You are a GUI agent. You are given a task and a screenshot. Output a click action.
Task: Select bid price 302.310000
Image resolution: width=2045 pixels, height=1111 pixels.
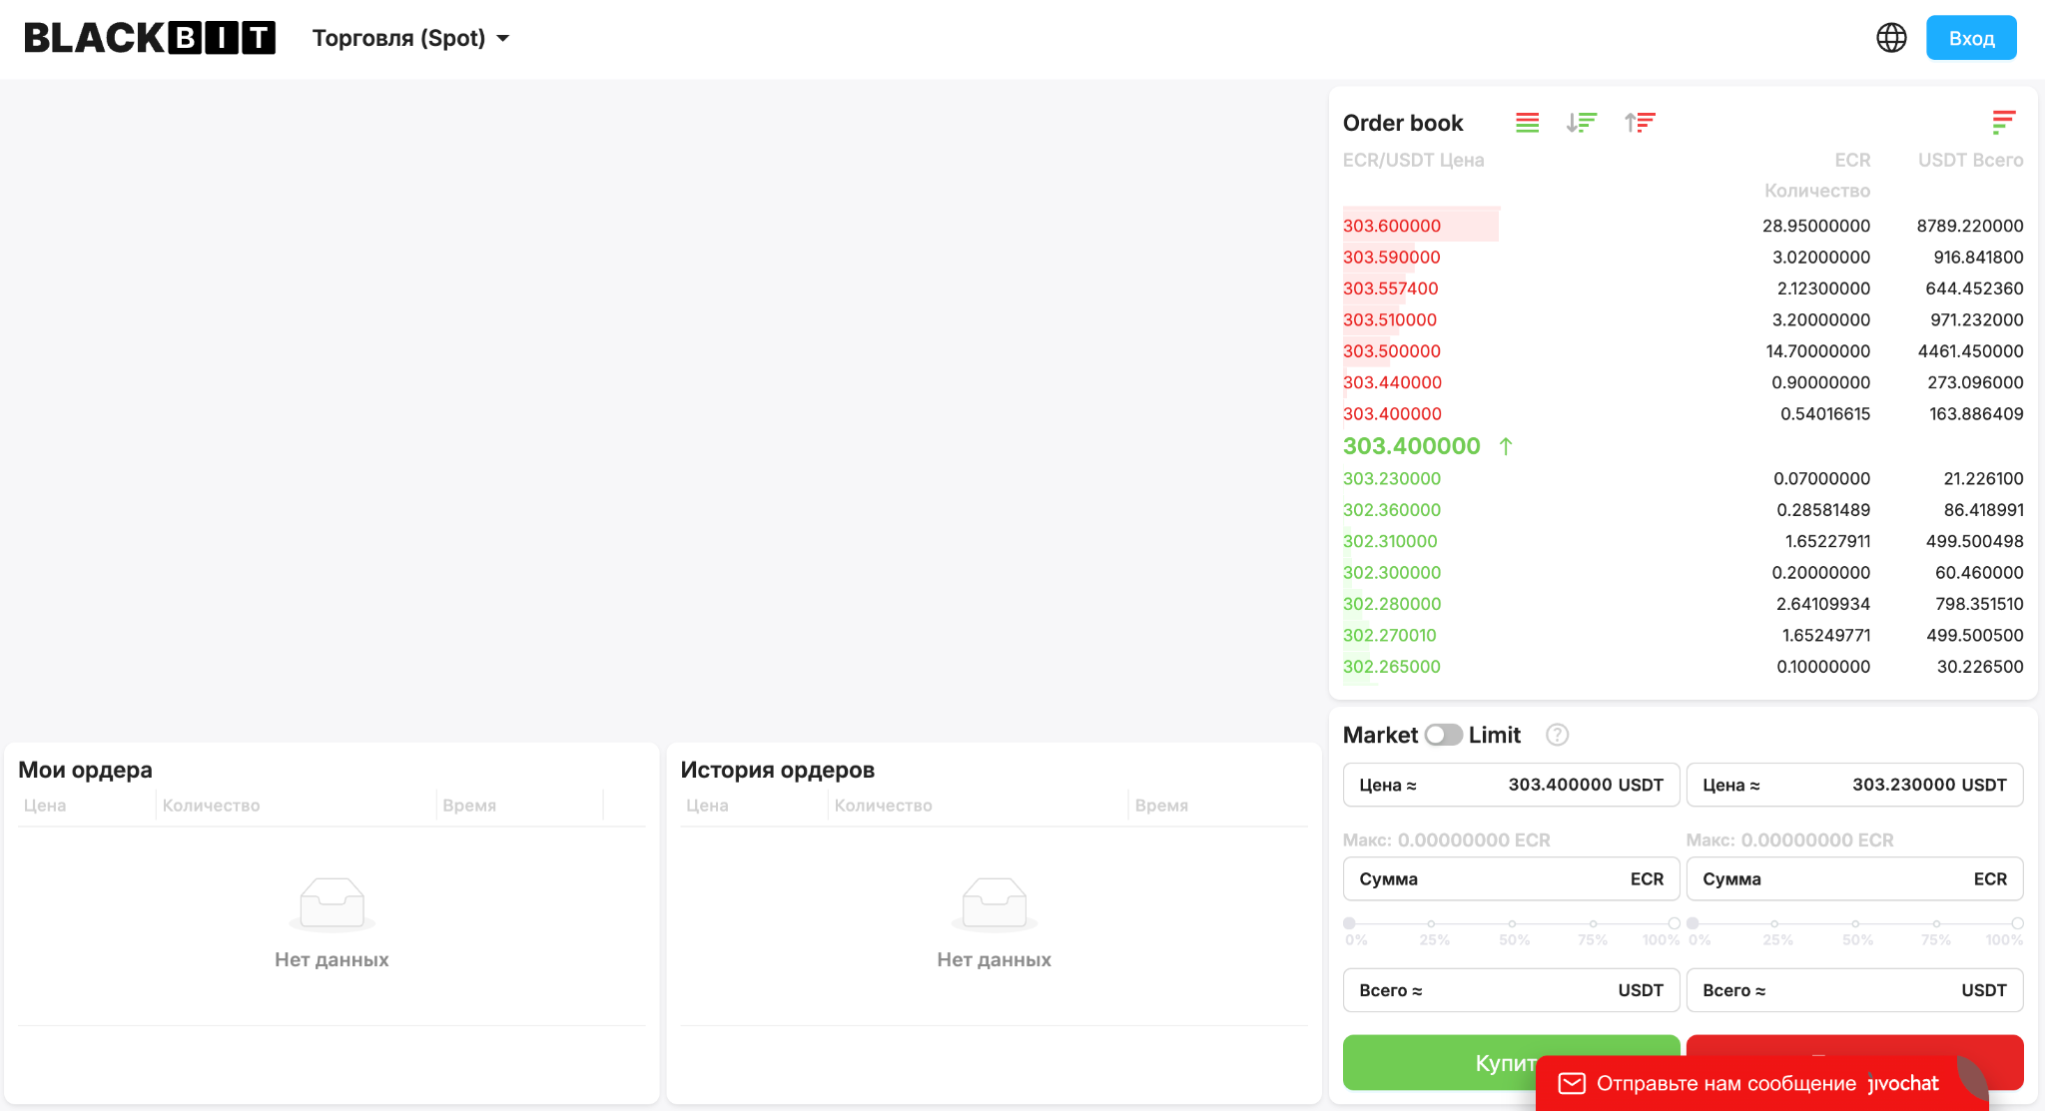1390,541
